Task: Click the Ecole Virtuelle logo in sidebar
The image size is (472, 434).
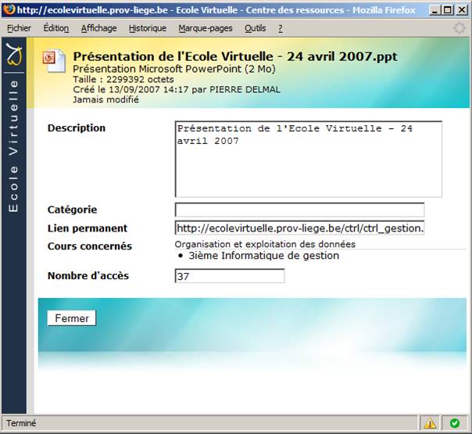Action: click(15, 57)
